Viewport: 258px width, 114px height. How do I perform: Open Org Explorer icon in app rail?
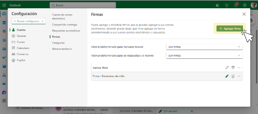[4, 75]
